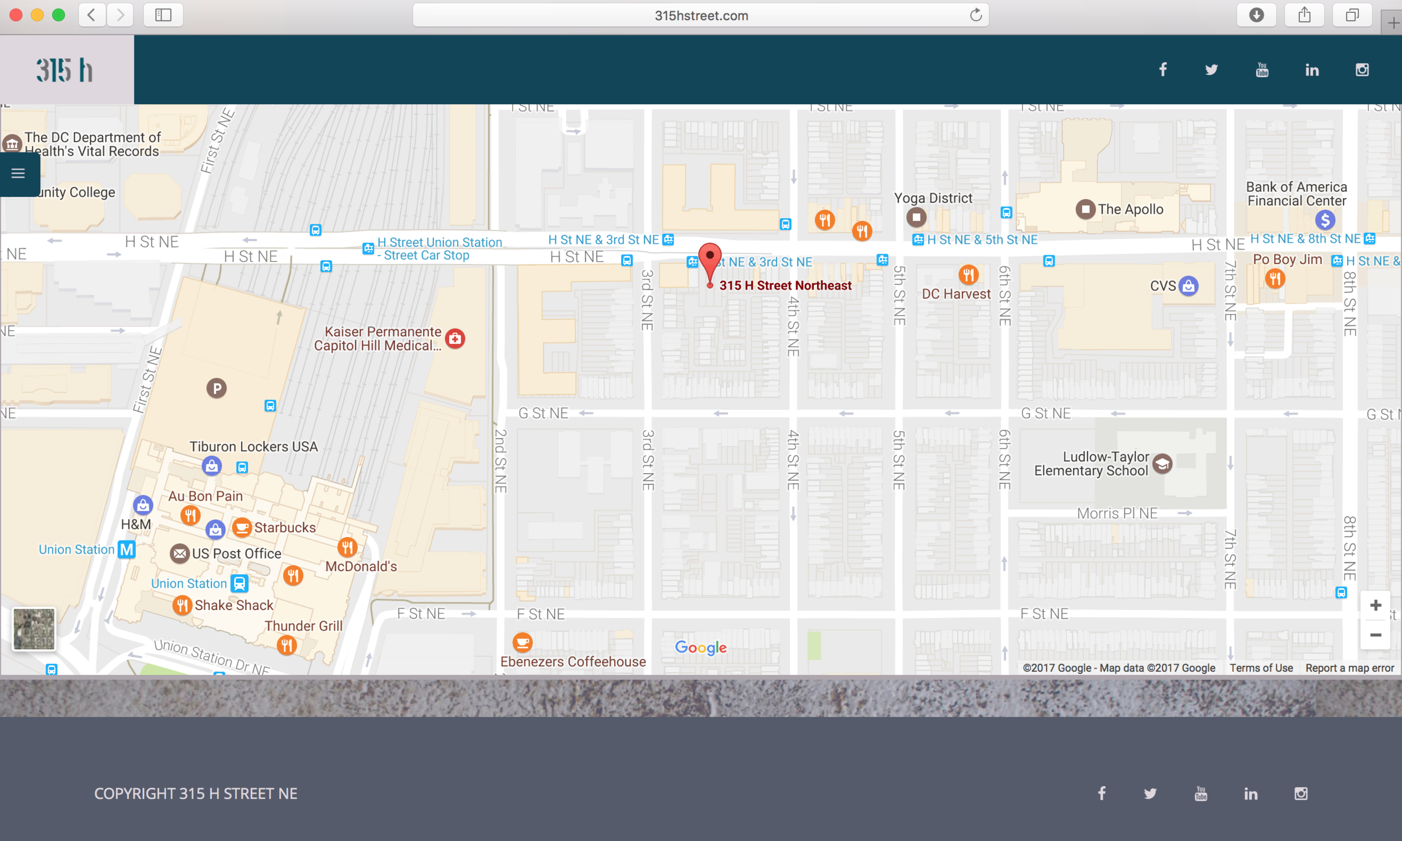1402x841 pixels.
Task: Open YouTube icon in footer
Action: point(1201,793)
